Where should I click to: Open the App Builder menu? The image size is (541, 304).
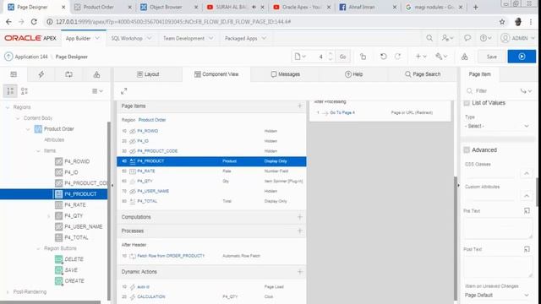coord(82,38)
